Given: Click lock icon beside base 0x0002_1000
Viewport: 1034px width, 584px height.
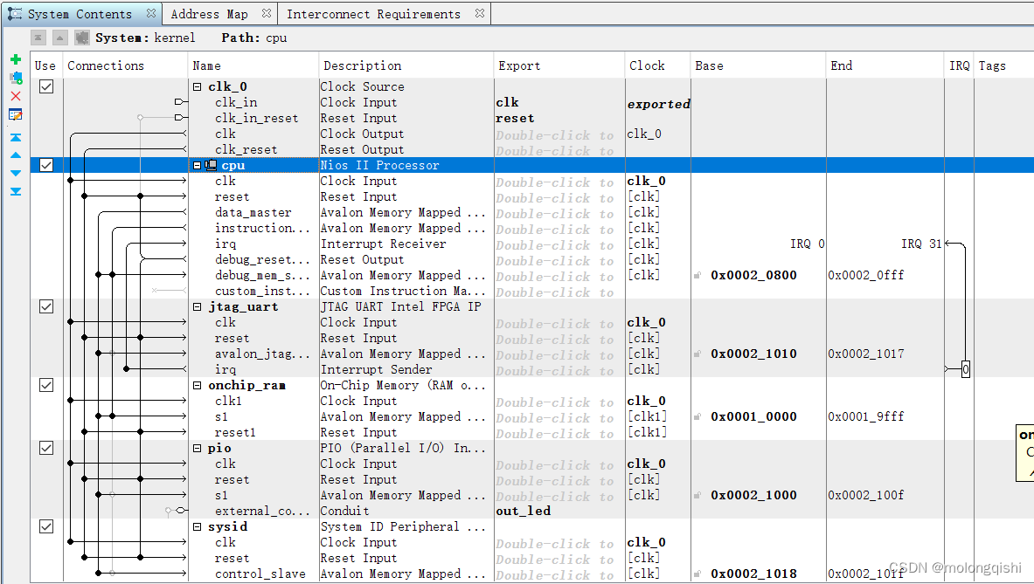Looking at the screenshot, I should pos(697,495).
